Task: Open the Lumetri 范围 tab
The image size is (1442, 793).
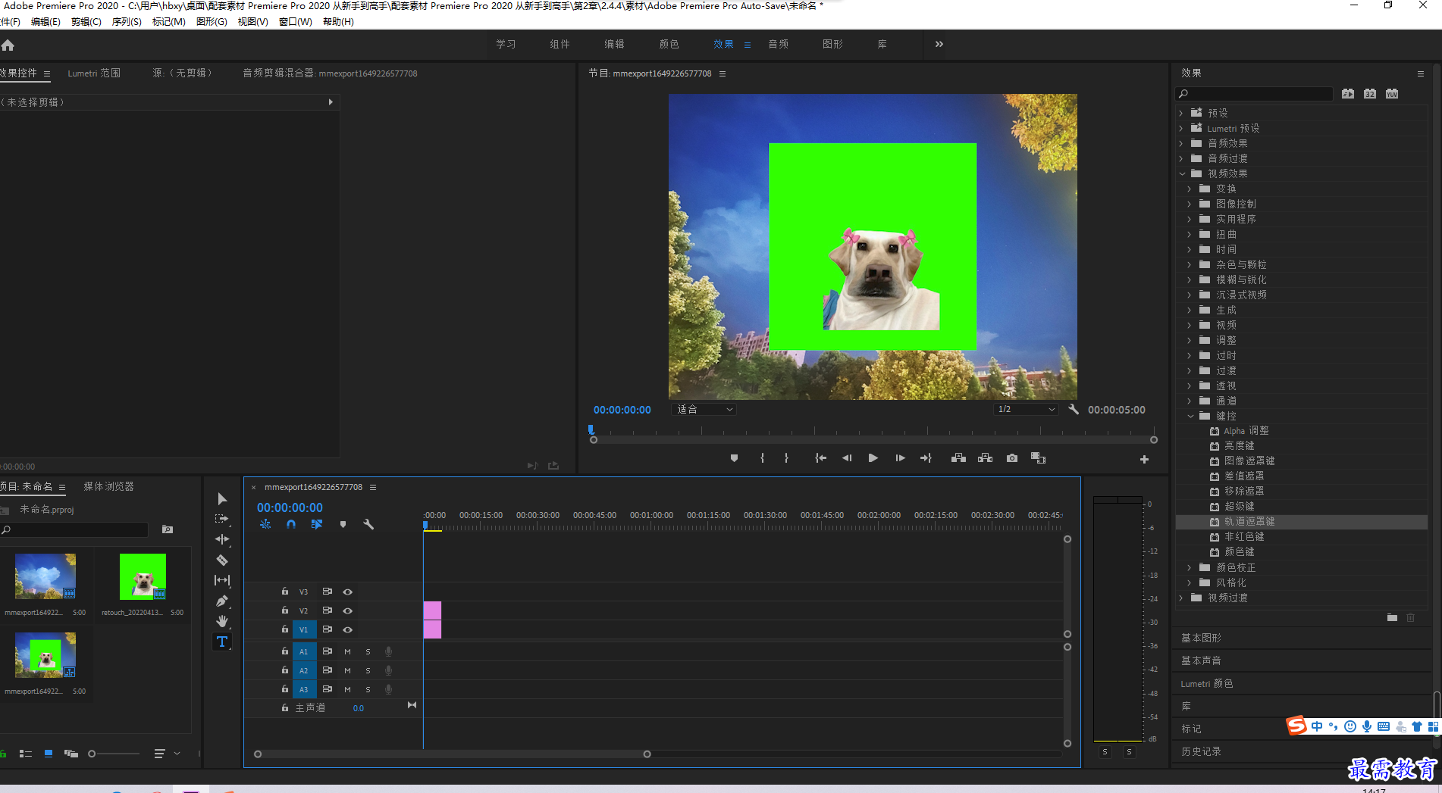Action: click(x=94, y=73)
